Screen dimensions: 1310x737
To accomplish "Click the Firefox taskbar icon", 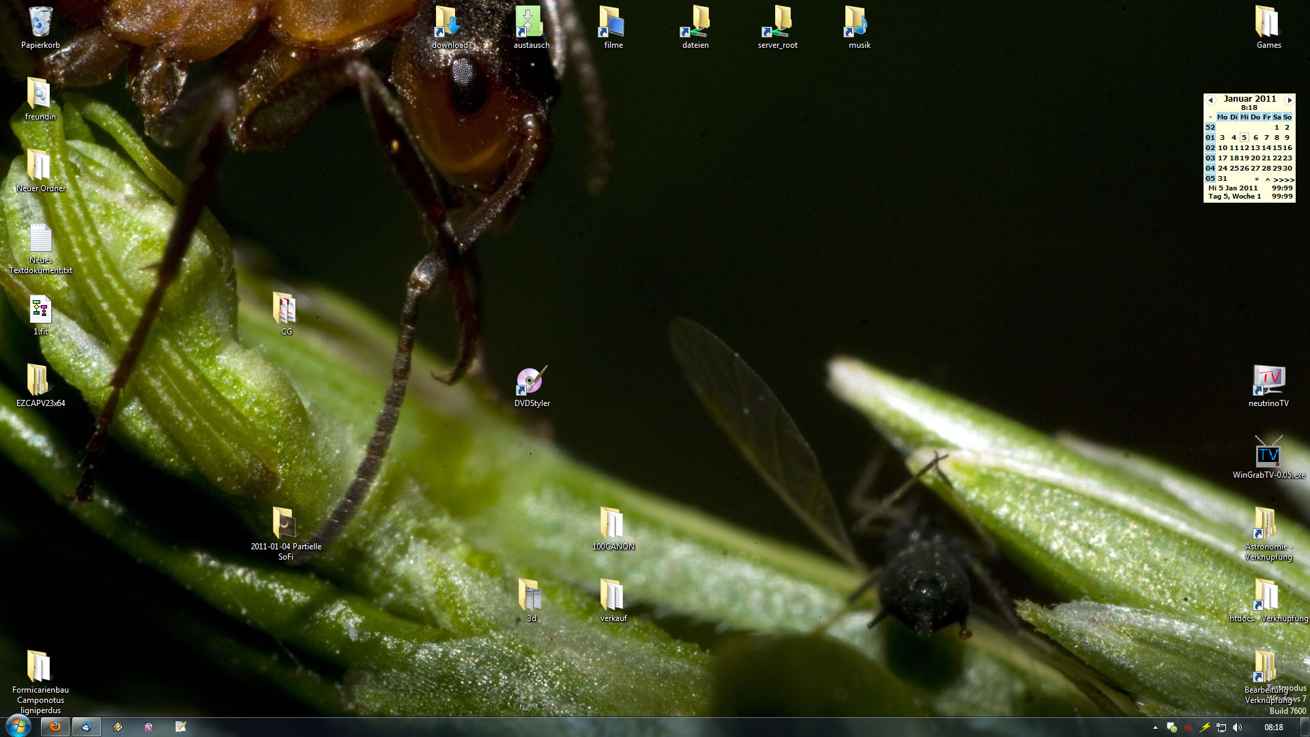I will point(55,727).
